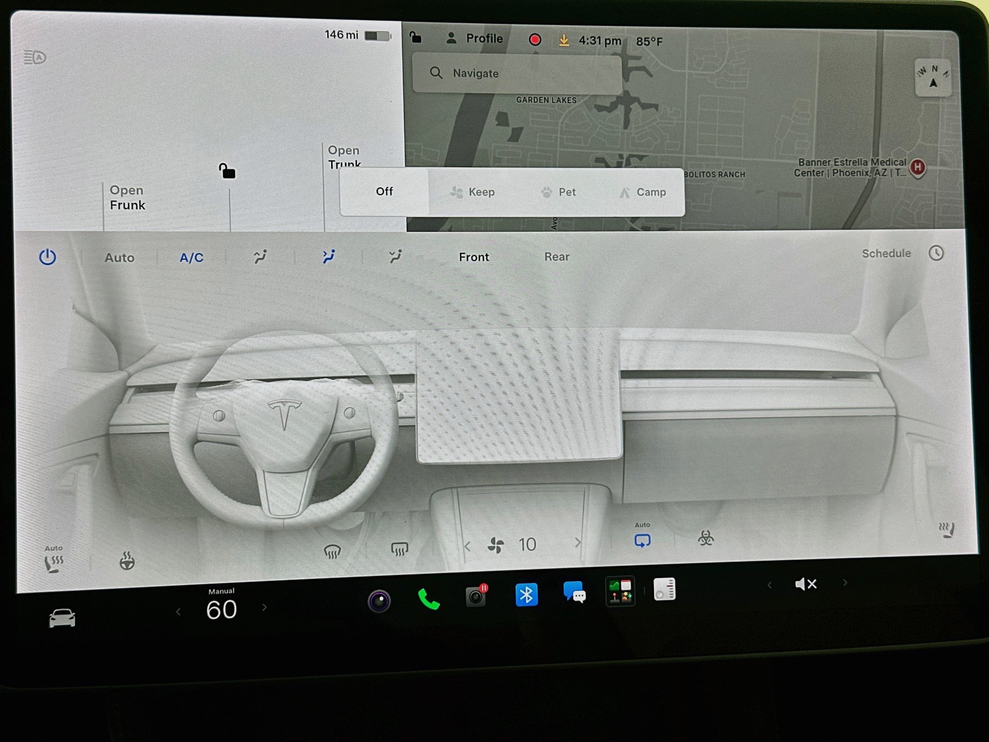Turn on the rear window defrost
Viewport: 989px width, 742px height.
coord(399,549)
